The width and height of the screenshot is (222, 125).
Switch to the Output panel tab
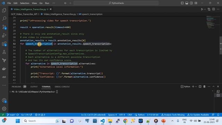[x=34, y=86]
